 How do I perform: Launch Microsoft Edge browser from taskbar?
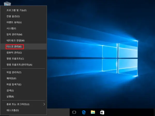(x=84, y=112)
